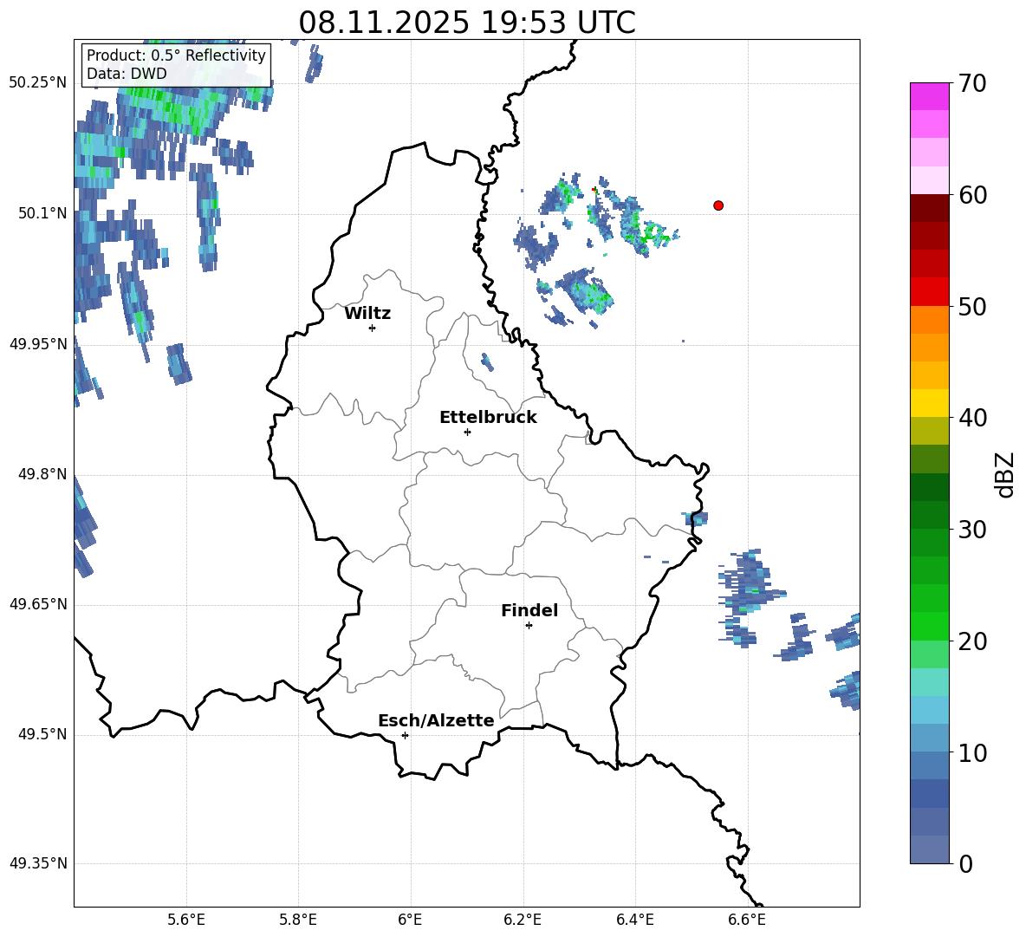Click the 50.25°N latitude label
1026x937 pixels.
pos(38,83)
